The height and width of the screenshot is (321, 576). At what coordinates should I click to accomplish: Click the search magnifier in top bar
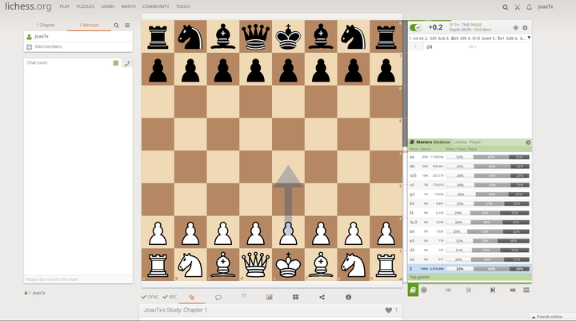pos(506,6)
